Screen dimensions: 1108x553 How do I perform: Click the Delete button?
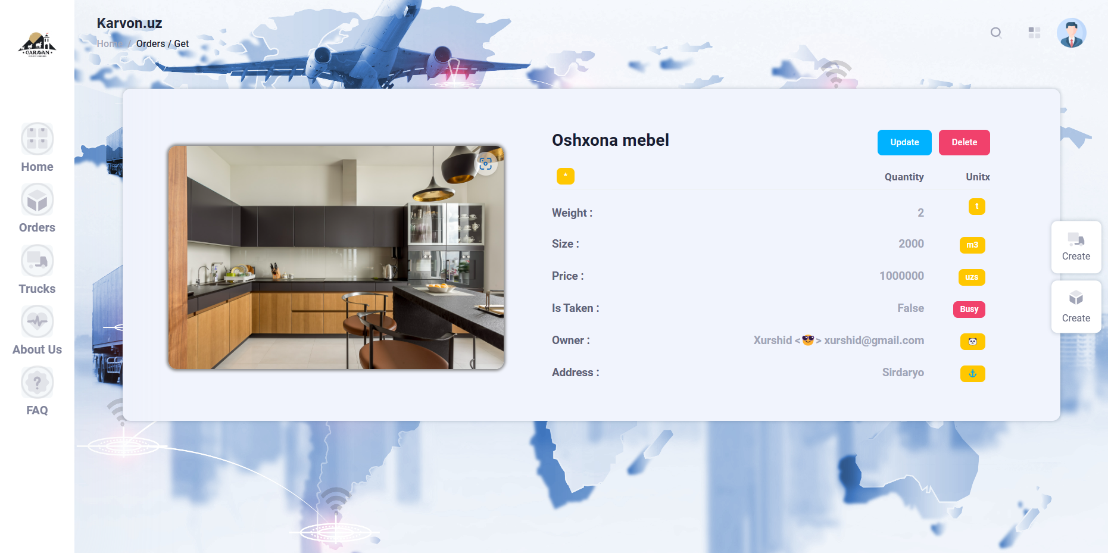pos(964,142)
